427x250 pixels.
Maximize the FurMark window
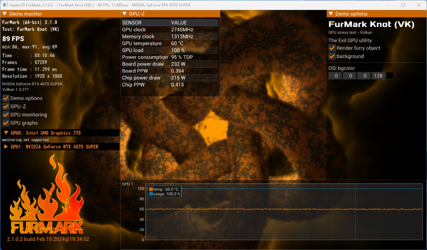click(x=403, y=5)
